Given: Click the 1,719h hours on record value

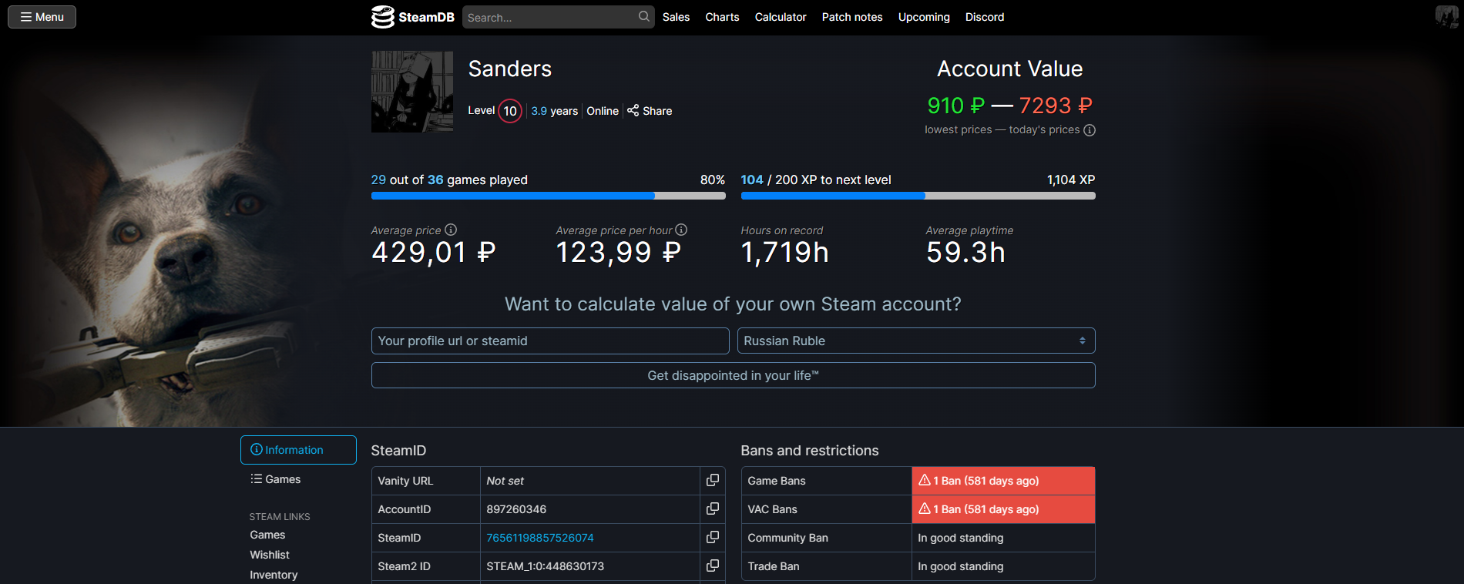Looking at the screenshot, I should (785, 253).
